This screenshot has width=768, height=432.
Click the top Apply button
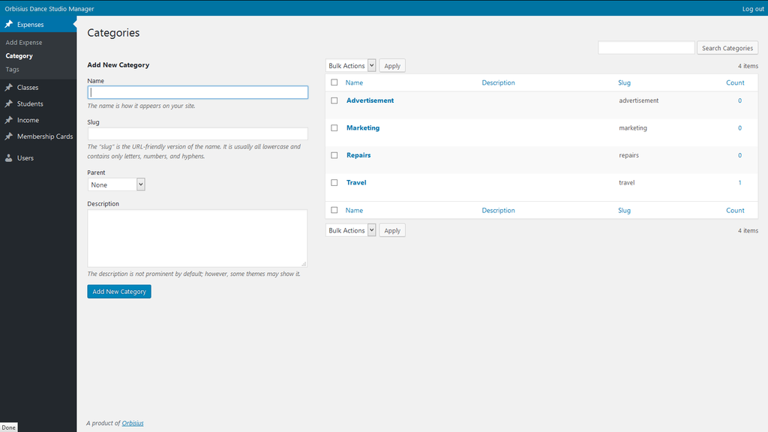[x=392, y=66]
